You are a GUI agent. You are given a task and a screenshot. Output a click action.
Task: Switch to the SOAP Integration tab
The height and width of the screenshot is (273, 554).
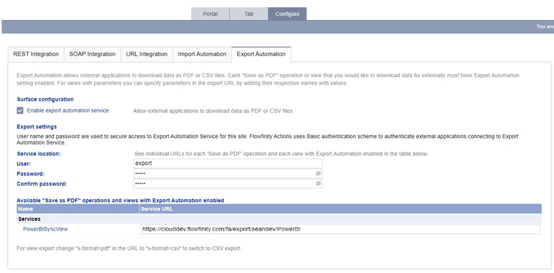(x=92, y=54)
